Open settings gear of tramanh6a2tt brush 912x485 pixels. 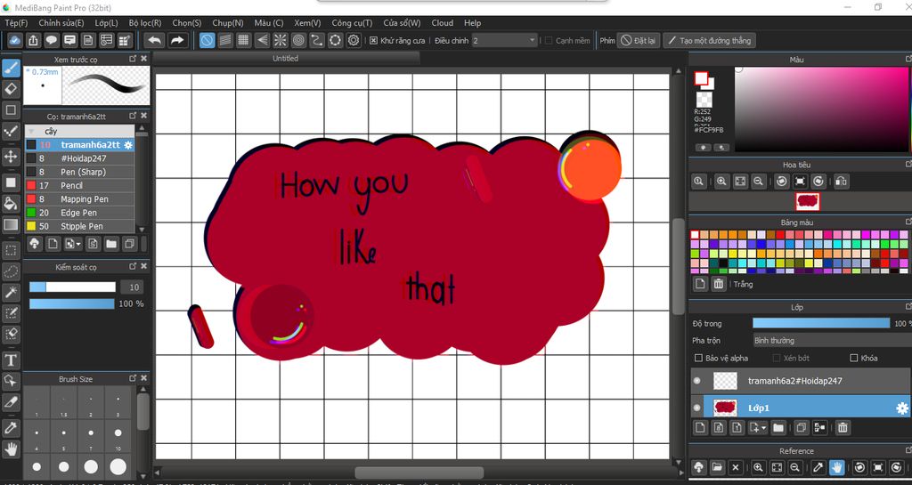[128, 145]
